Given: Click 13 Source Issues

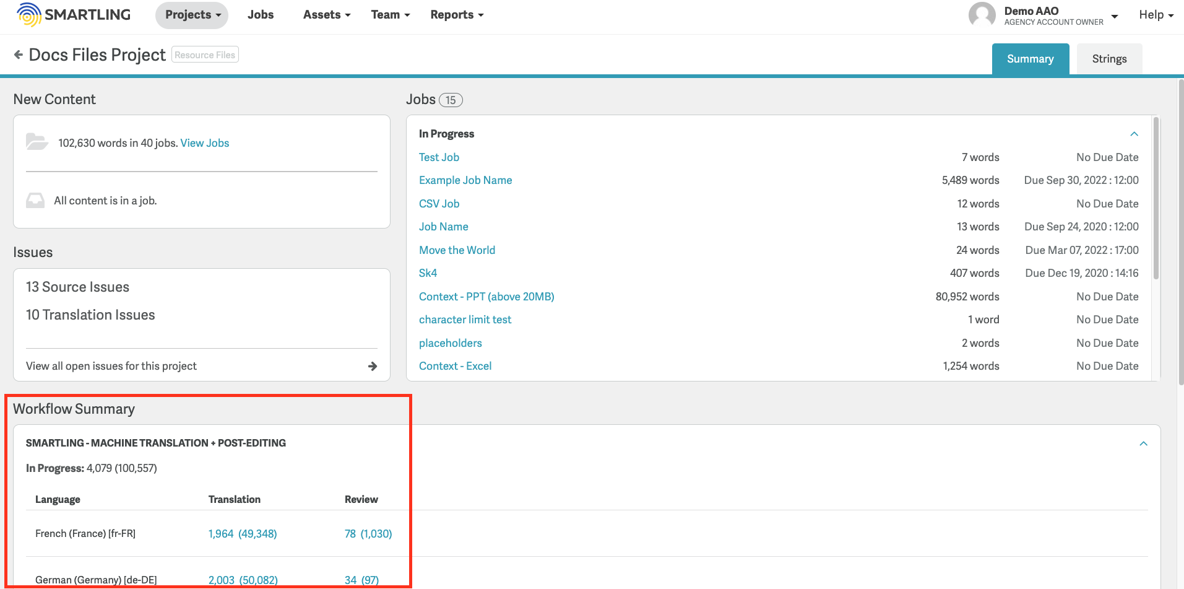Looking at the screenshot, I should click(x=77, y=287).
